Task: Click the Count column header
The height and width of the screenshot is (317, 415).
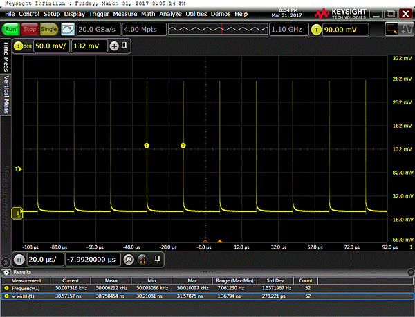Action: point(306,280)
